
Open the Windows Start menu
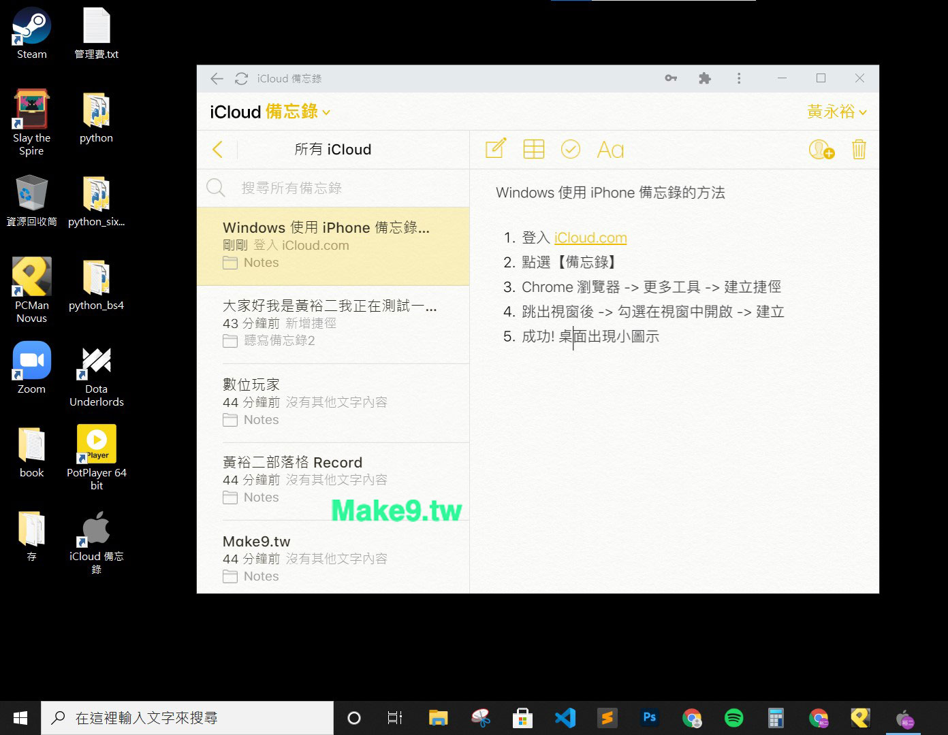tap(20, 718)
